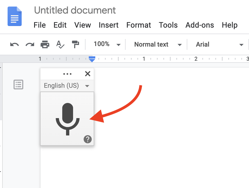The image size is (249, 188).
Task: Expand the English (US) language dropdown
Action: coord(67,86)
